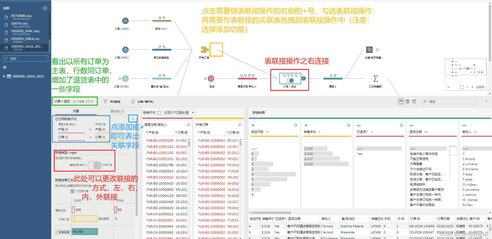Toggle the 联接子句 checkbox

(x=159, y=113)
